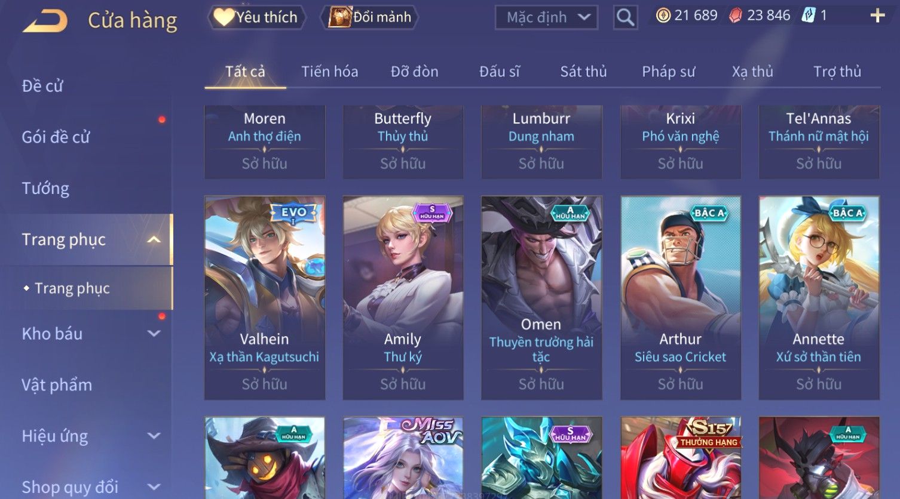Tap the plus icon to add currency

pyautogui.click(x=877, y=16)
